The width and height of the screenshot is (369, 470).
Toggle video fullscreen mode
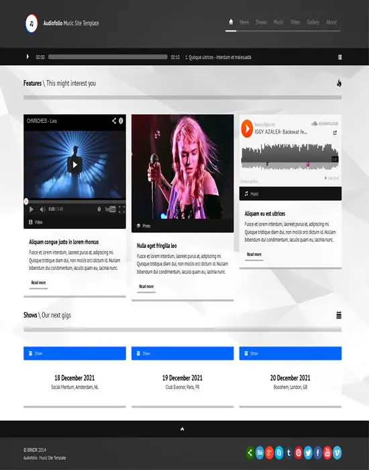tap(121, 209)
